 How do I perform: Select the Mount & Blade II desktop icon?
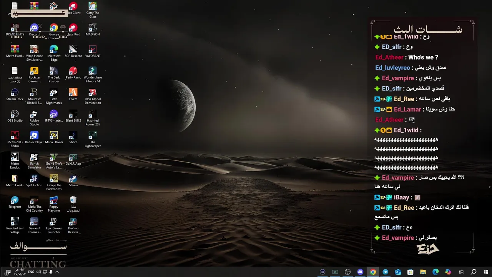[x=34, y=96]
